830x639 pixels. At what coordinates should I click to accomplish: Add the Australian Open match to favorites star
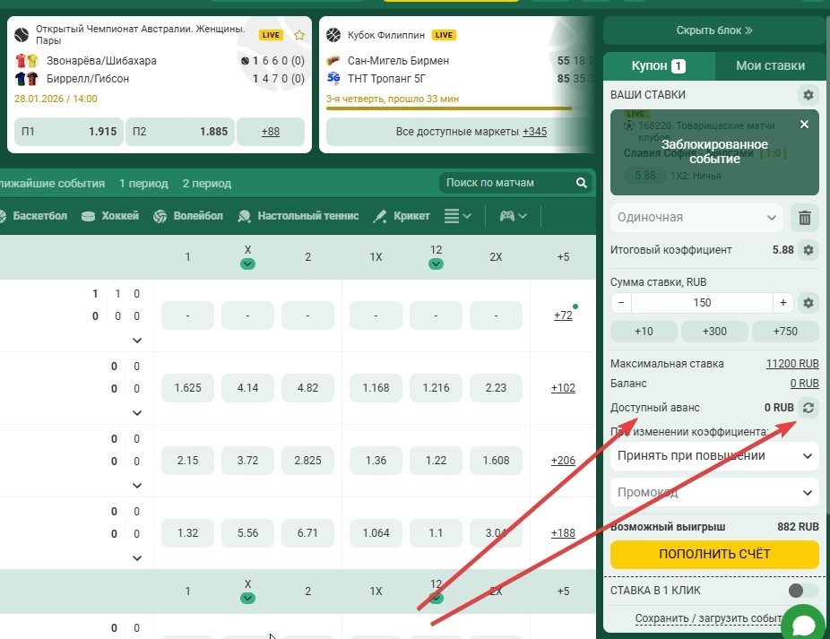pos(299,35)
